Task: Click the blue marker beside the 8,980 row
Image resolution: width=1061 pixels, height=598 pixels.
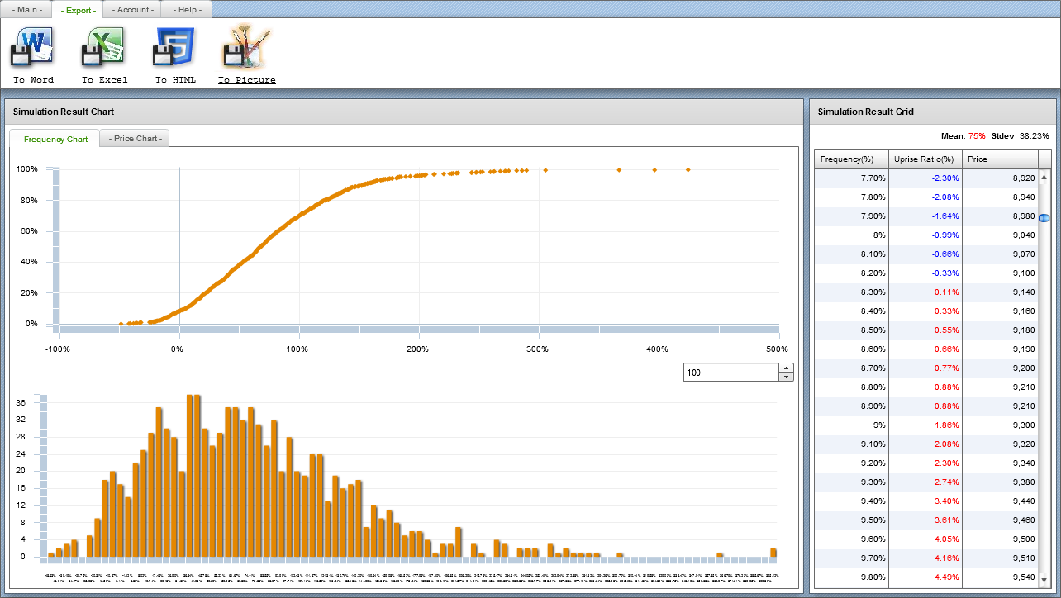Action: pos(1044,218)
